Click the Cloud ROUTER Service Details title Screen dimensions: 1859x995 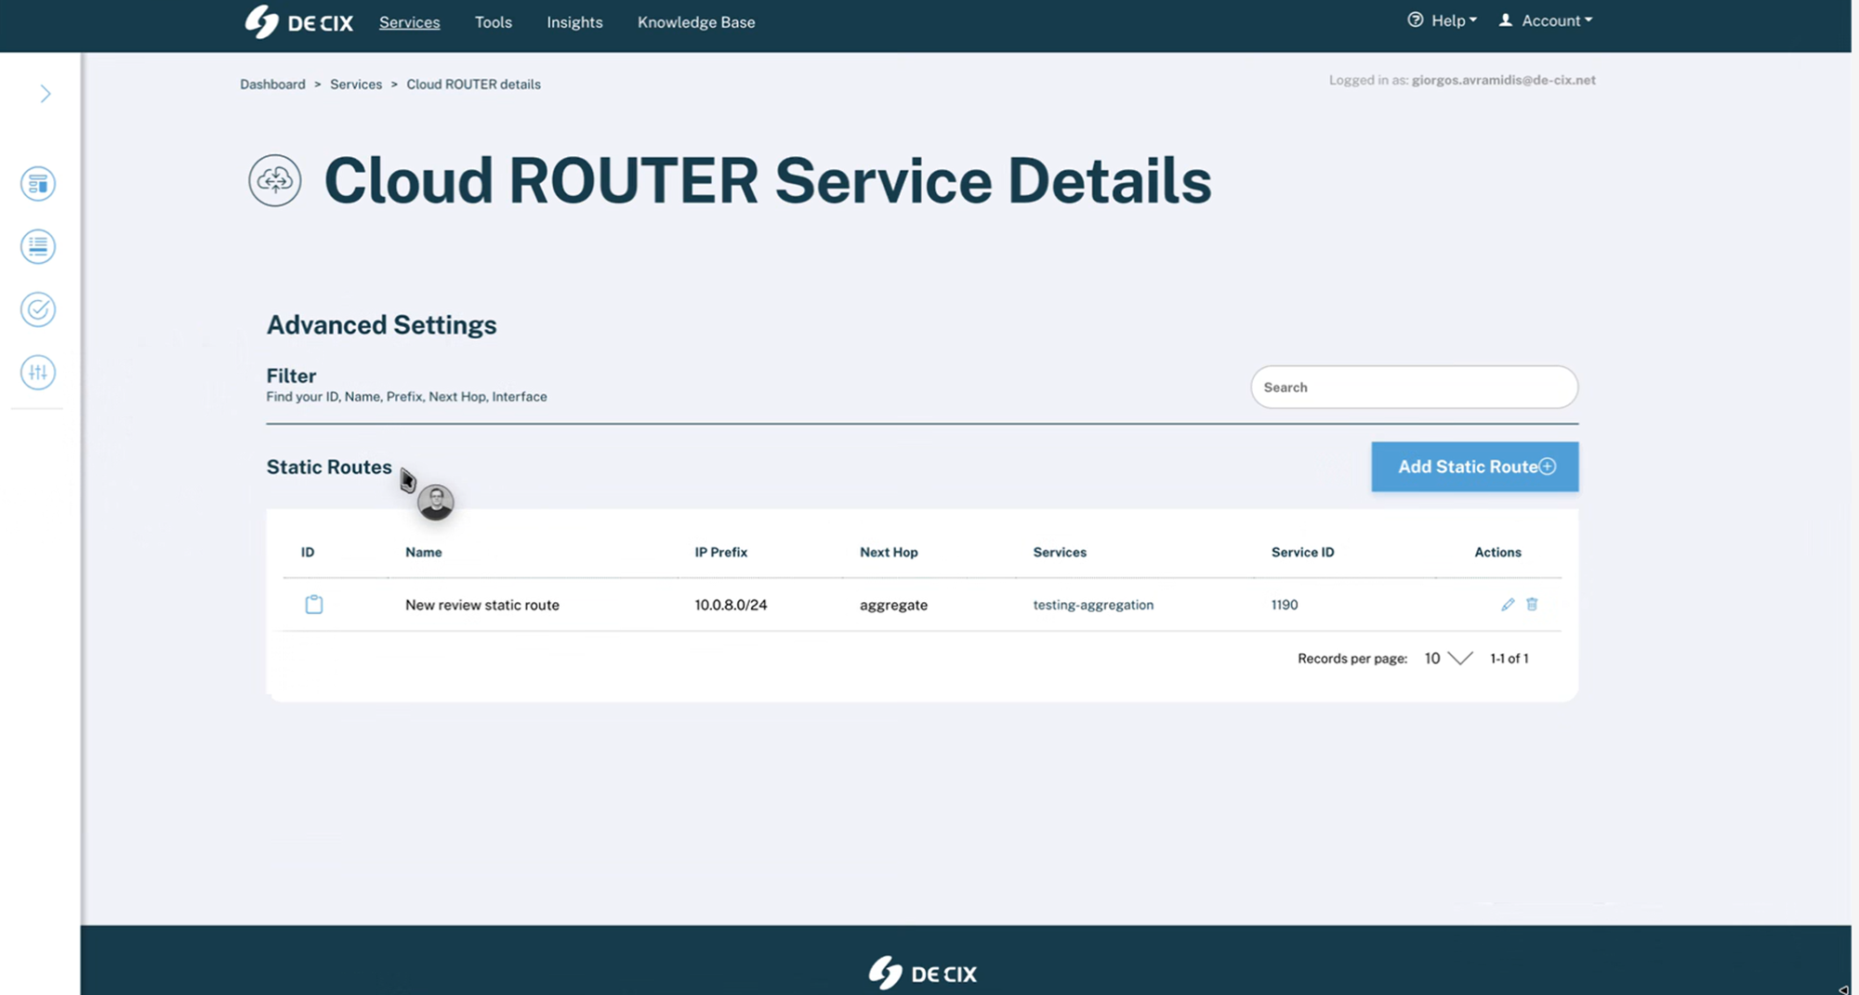768,180
